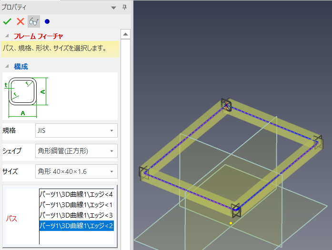Click the top corner handle of frame
Viewport: 332px width, 250px height.
point(226,105)
